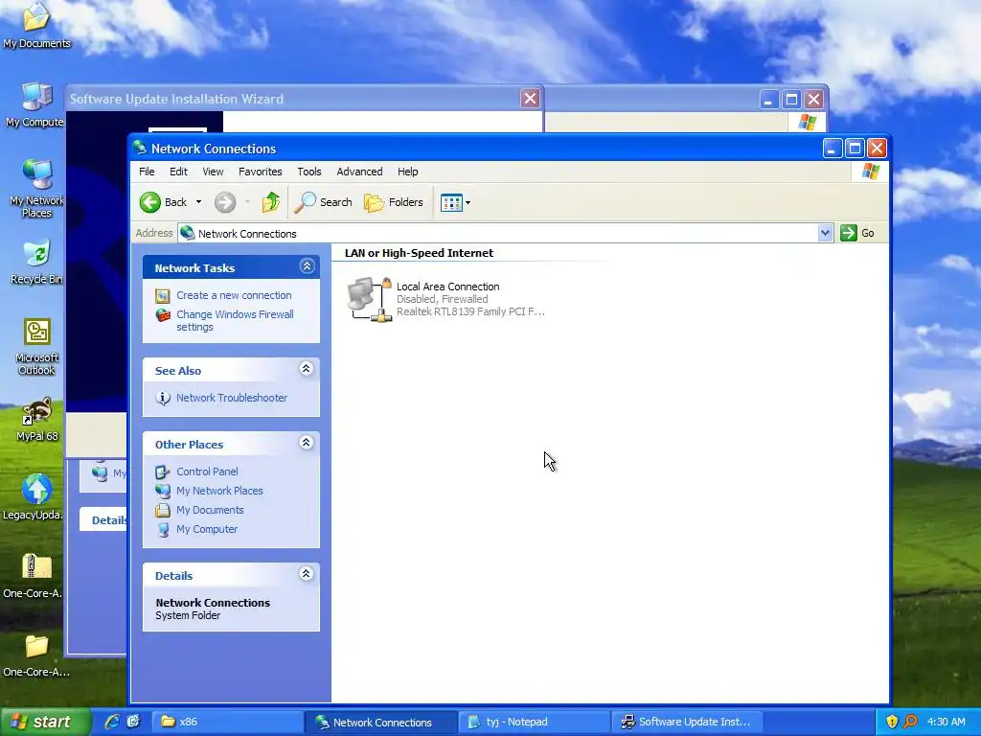Image resolution: width=981 pixels, height=736 pixels.
Task: Open the Back history dropdown arrow
Action: [x=198, y=202]
